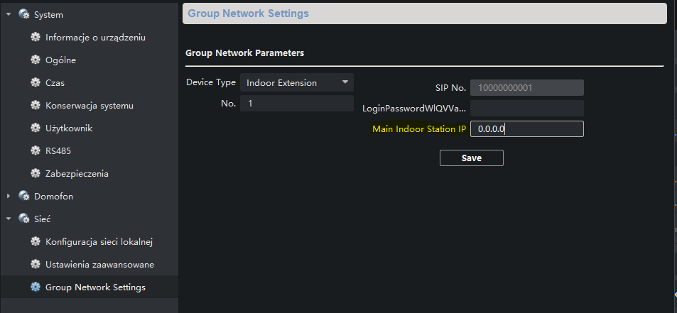677x313 pixels.
Task: Click the LoginPassword input field
Action: click(x=526, y=108)
